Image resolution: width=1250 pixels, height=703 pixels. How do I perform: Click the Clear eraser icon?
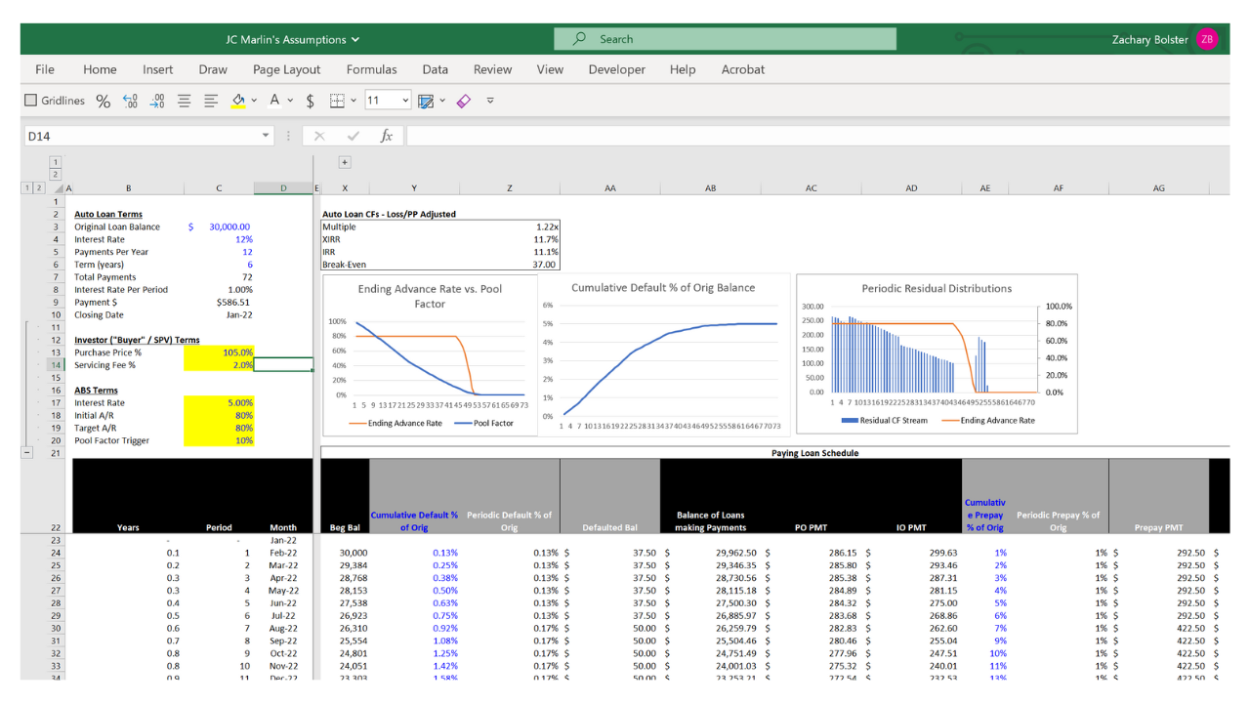(464, 101)
